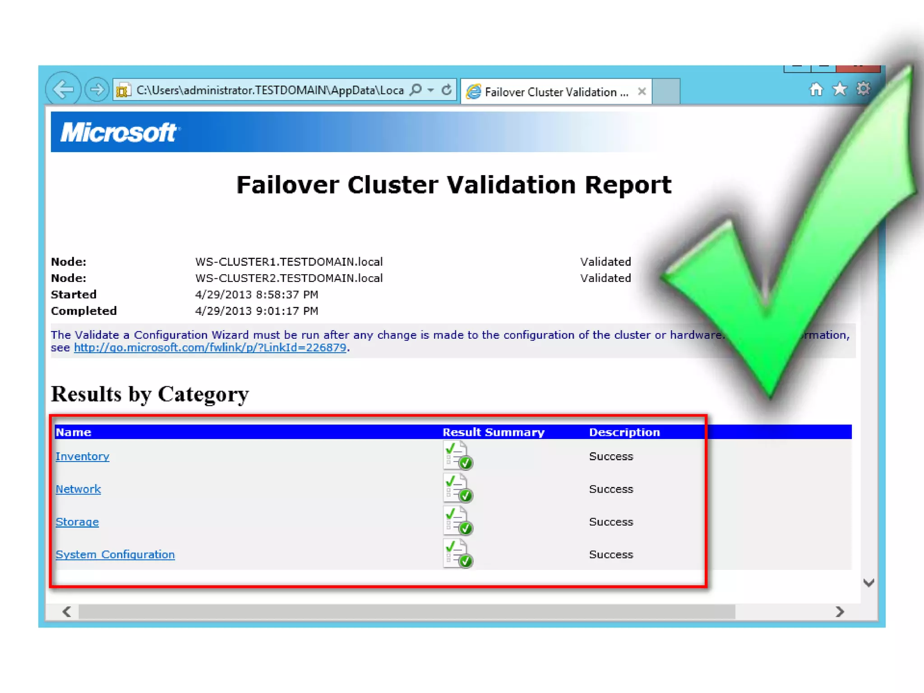Expand the address bar autocomplete dropdown arrow

point(431,90)
